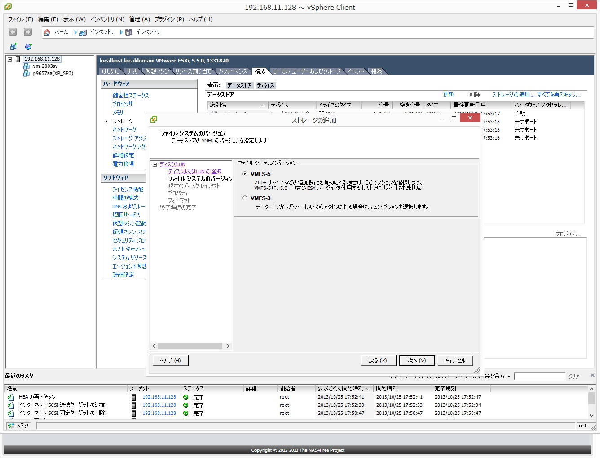Viewport: 600px width, 458px height.
Task: Open the ファイル (F) menu
Action: point(21,19)
